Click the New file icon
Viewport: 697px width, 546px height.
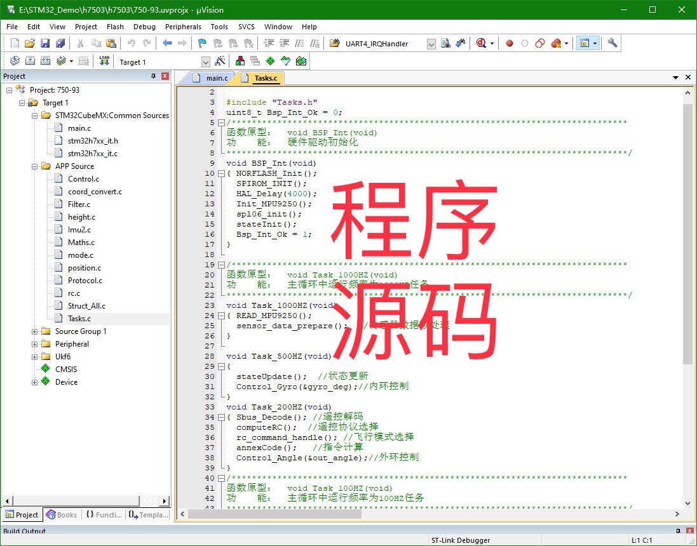[15, 43]
